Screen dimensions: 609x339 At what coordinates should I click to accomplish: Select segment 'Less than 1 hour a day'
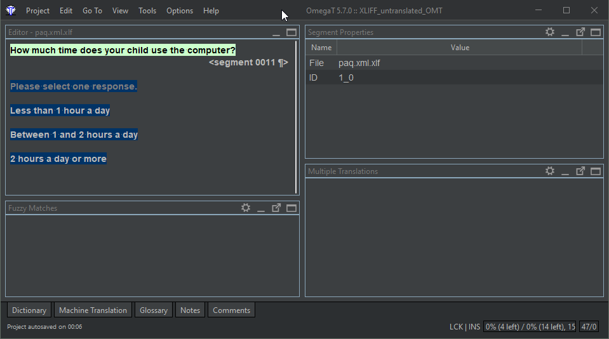pos(60,110)
